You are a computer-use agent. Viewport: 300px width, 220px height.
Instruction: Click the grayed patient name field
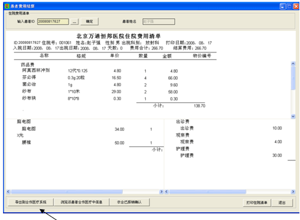pos(158,22)
